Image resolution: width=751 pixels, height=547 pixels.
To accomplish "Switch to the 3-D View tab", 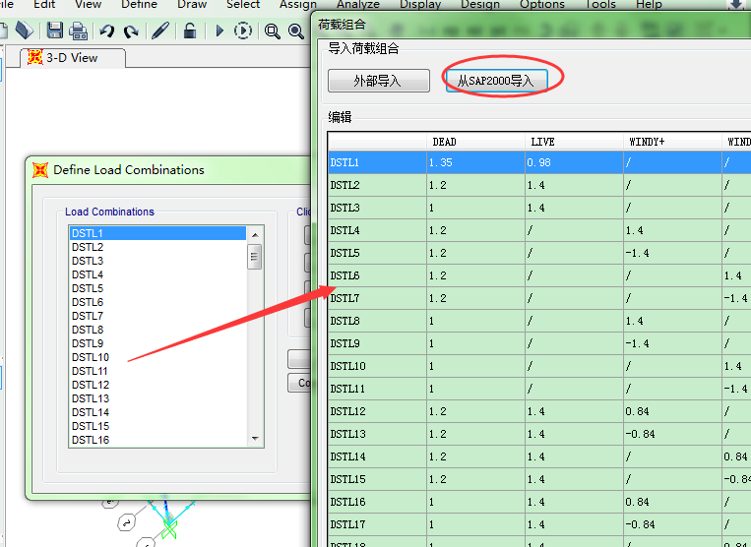I will [x=73, y=57].
